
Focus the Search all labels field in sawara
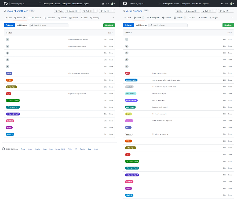click(x=169, y=25)
